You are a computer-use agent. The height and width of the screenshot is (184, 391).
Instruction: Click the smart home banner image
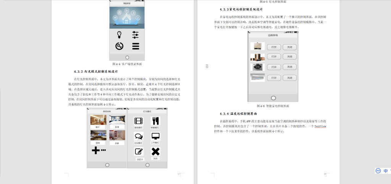[x=127, y=18]
